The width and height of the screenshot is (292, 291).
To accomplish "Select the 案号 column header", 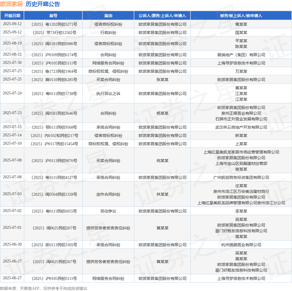I will [x=53, y=16].
